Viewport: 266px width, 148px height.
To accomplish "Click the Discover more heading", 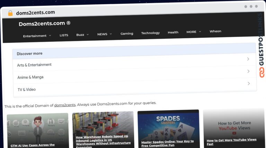I will pyautogui.click(x=29, y=53).
